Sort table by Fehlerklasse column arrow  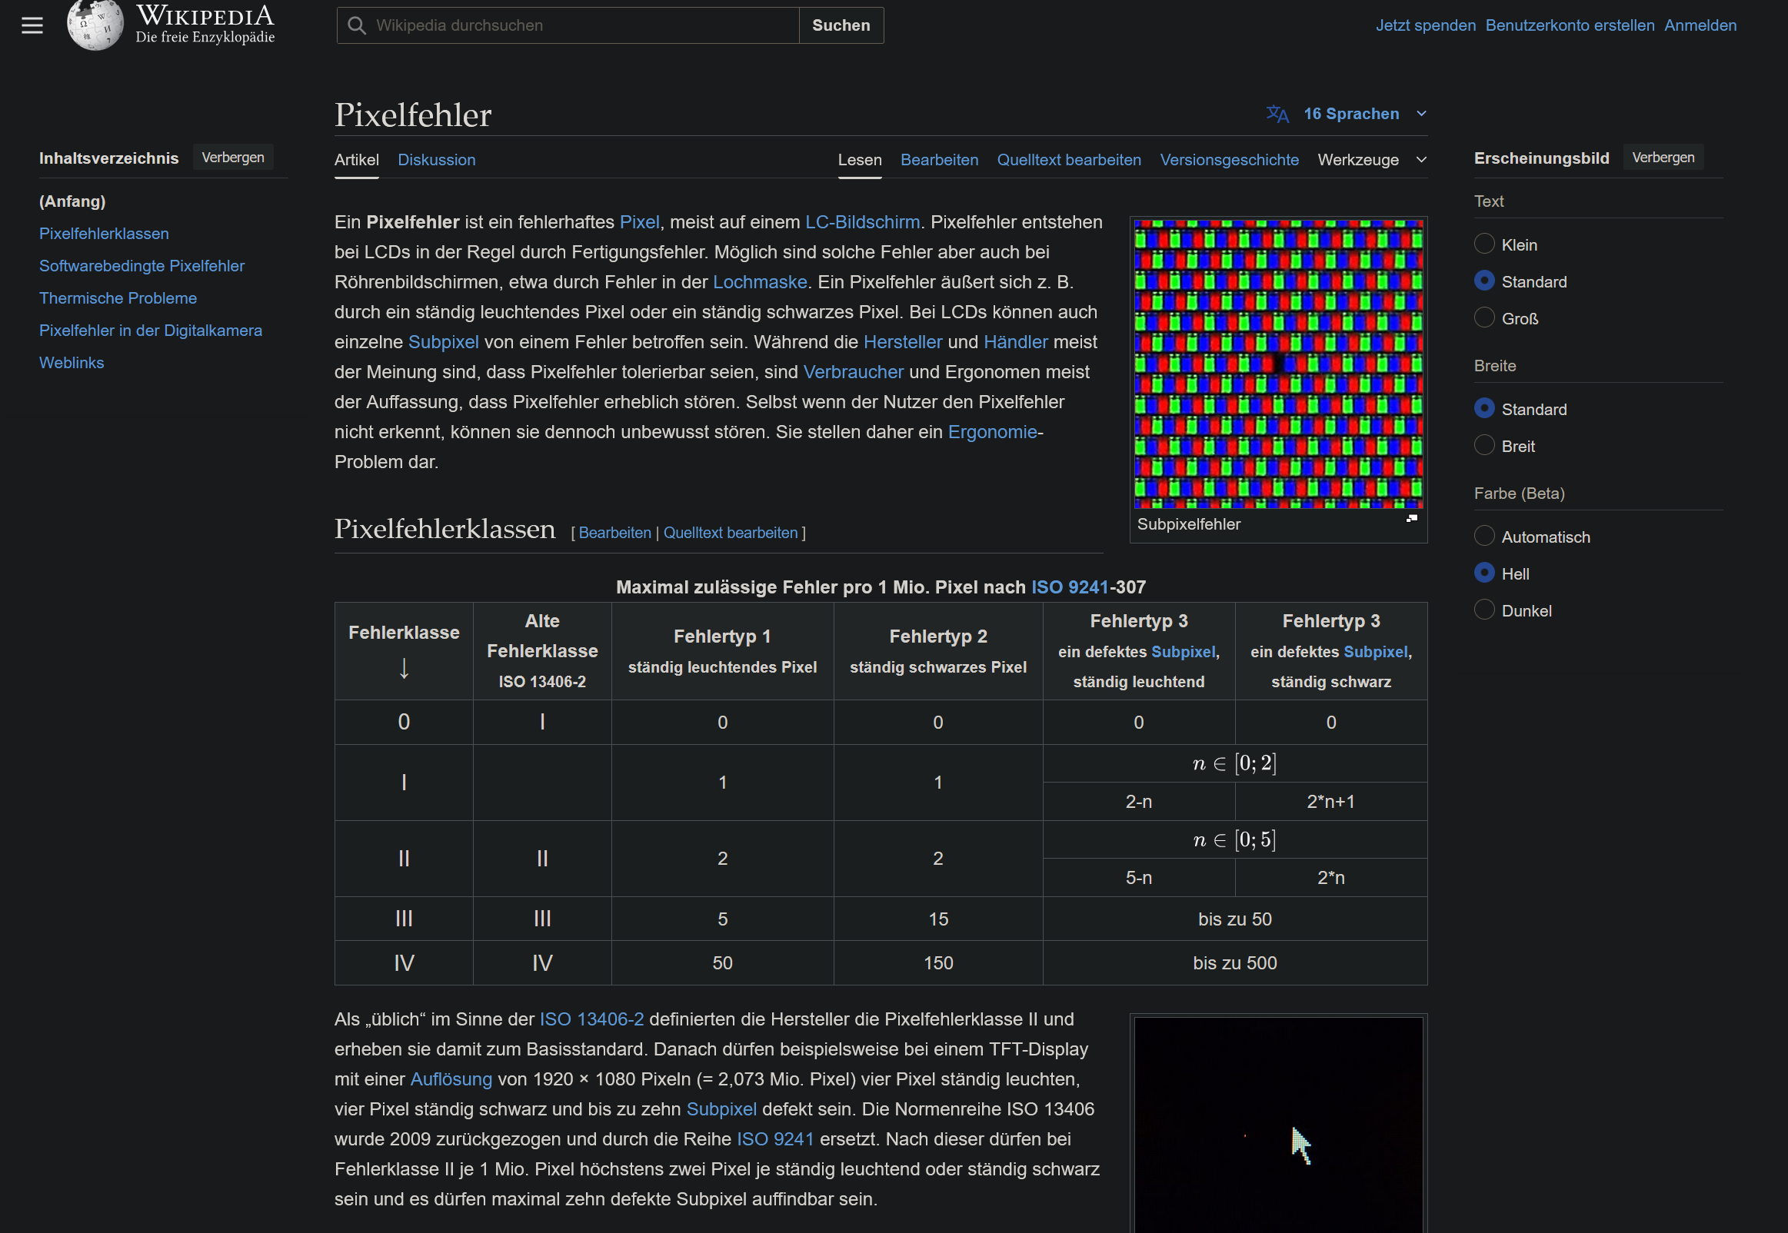click(403, 669)
